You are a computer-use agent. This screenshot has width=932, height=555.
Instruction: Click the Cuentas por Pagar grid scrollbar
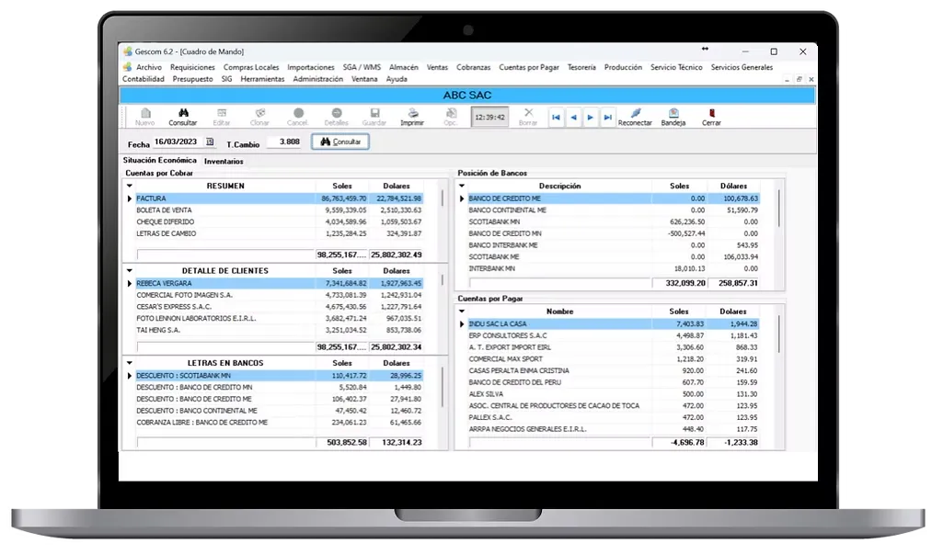[778, 334]
